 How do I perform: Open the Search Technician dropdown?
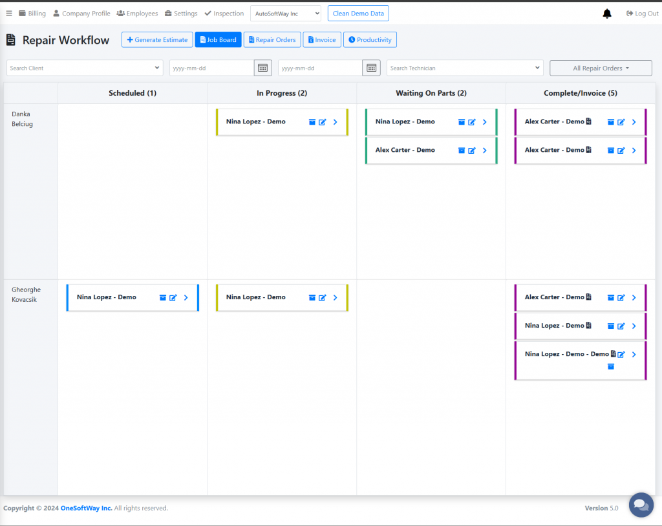tap(465, 68)
